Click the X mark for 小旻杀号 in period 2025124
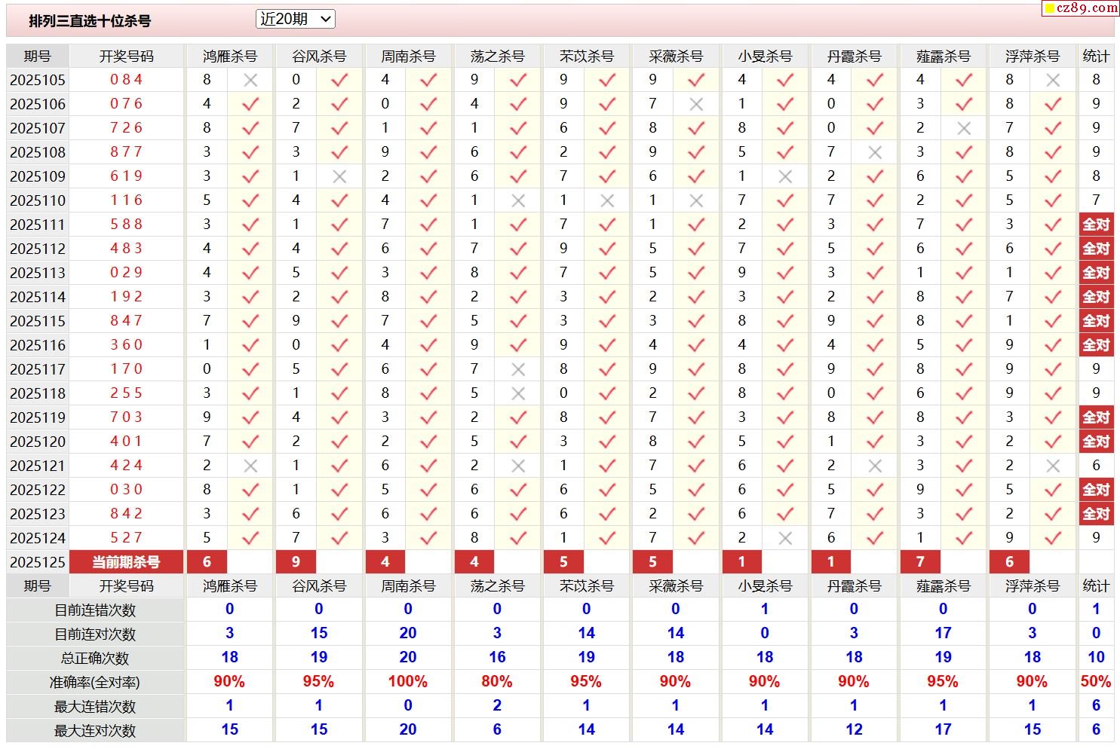This screenshot has height=749, width=1120. click(x=785, y=538)
